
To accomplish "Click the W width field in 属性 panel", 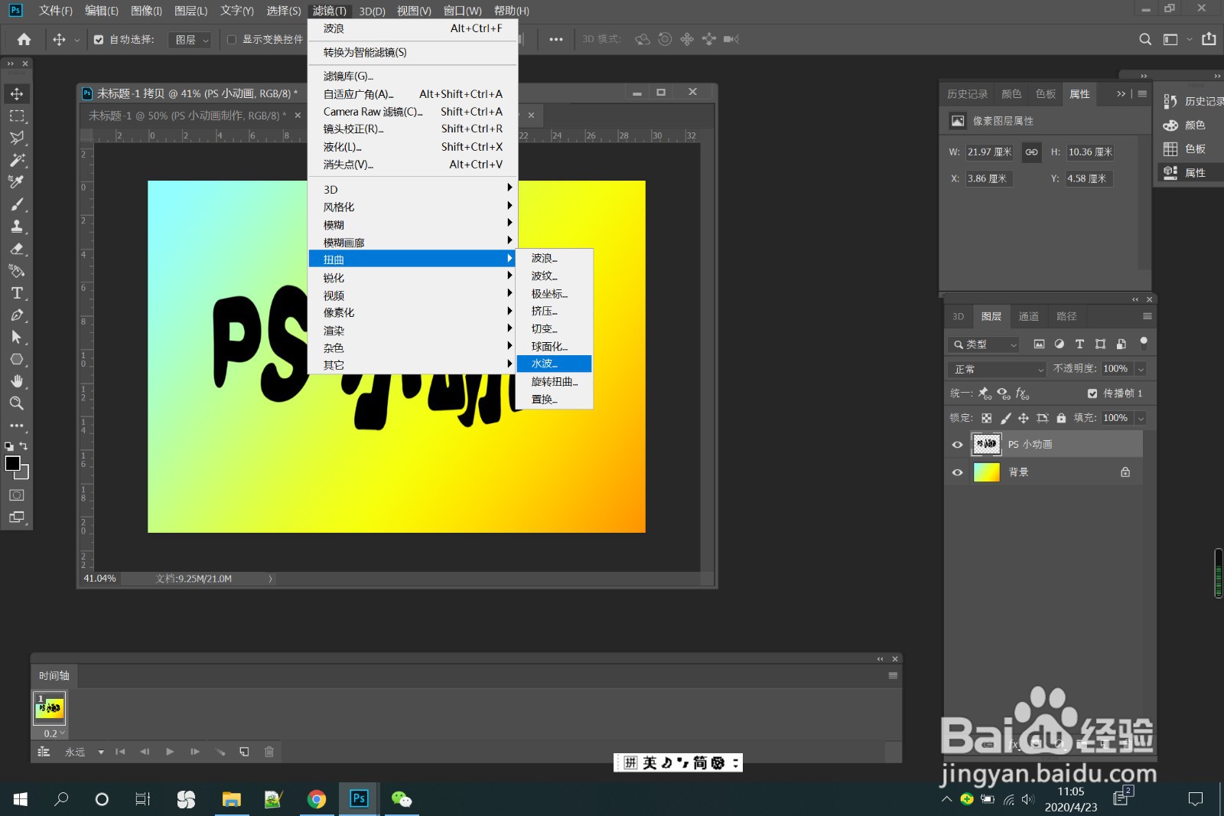I will pyautogui.click(x=989, y=152).
